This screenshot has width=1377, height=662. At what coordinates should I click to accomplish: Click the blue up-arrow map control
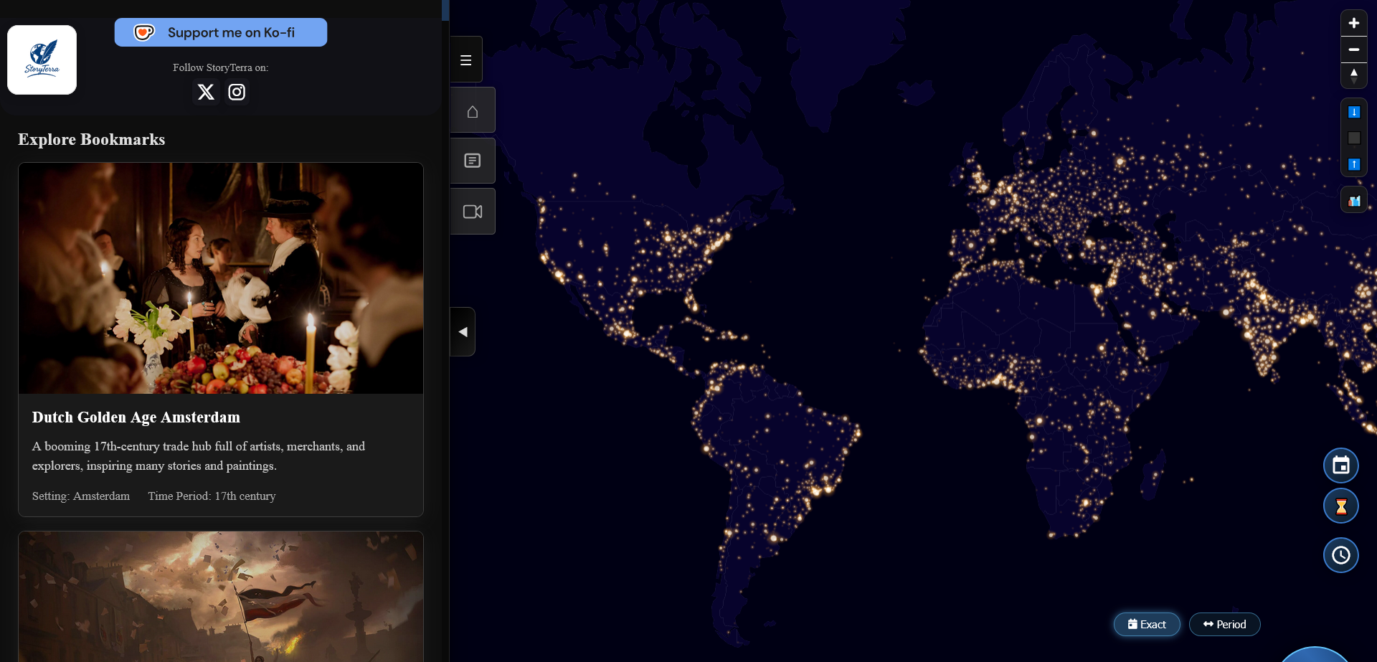[x=1353, y=164]
